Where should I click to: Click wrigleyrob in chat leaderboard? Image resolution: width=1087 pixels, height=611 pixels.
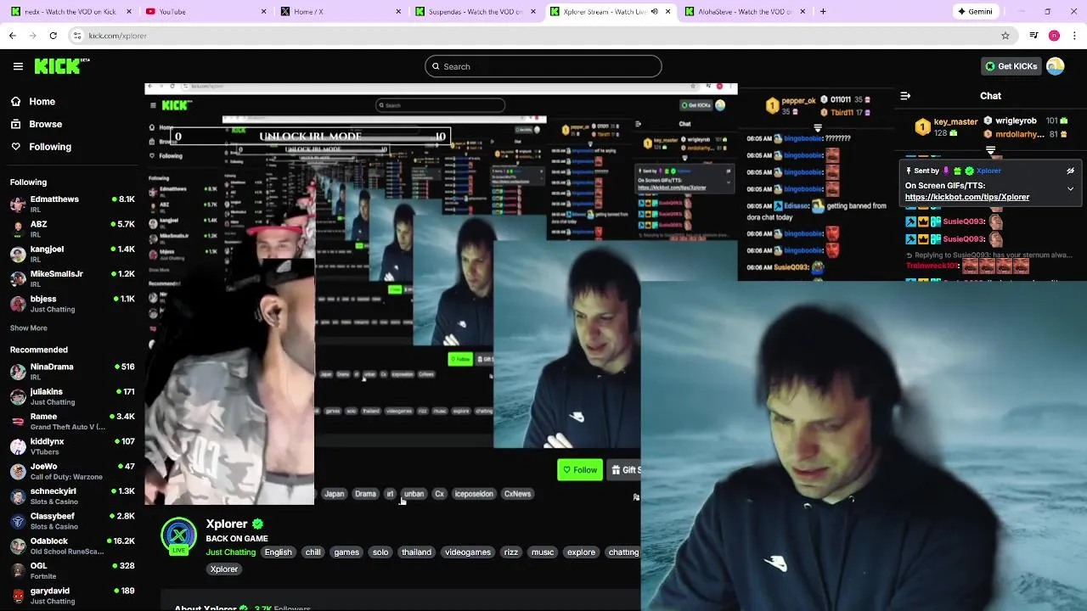1016,121
